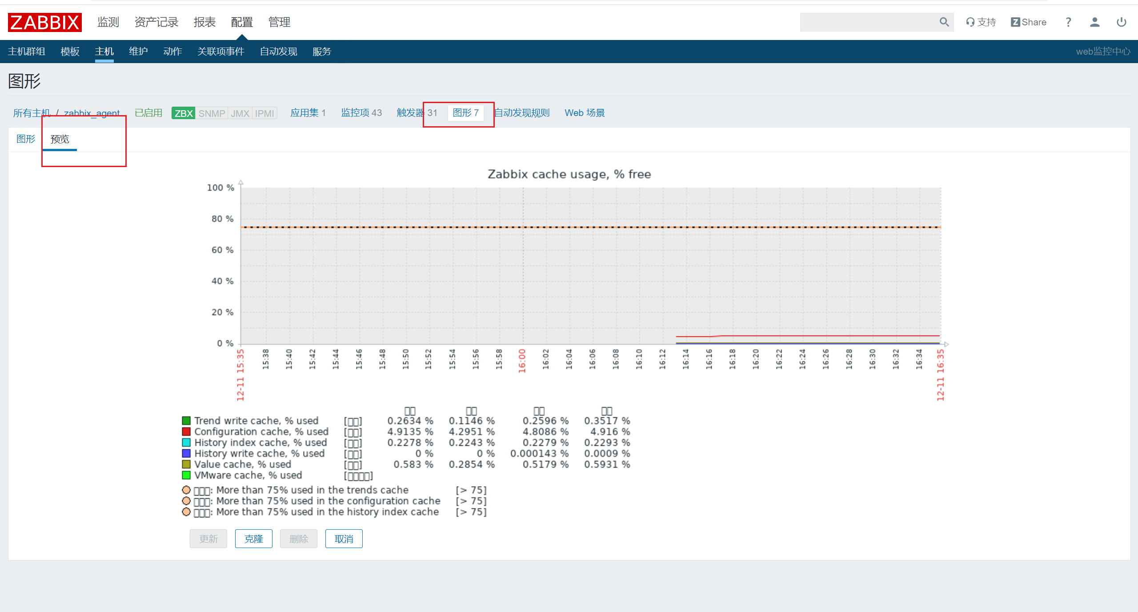Click the SNMP availability badge

click(x=212, y=113)
